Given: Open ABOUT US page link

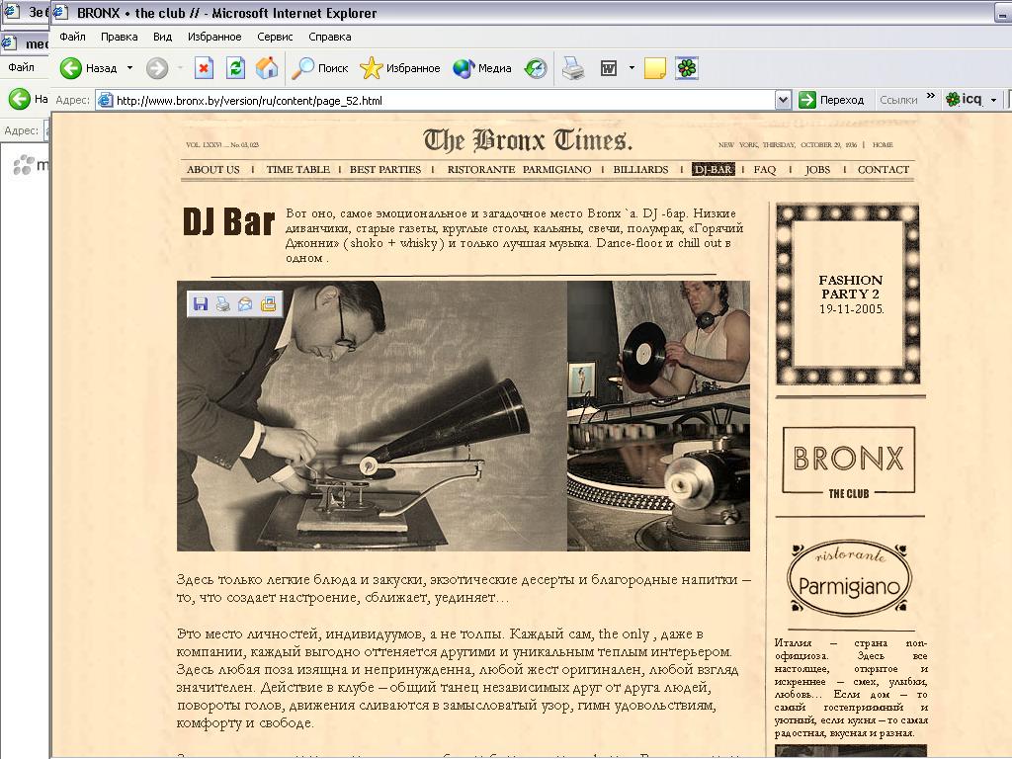Looking at the screenshot, I should point(213,170).
